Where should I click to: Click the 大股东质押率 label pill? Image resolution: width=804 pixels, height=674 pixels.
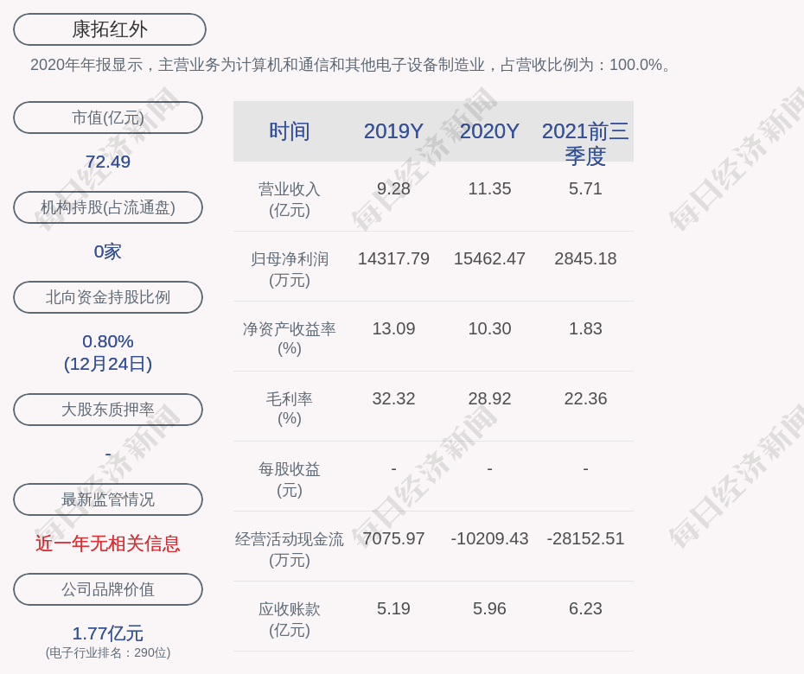[108, 410]
